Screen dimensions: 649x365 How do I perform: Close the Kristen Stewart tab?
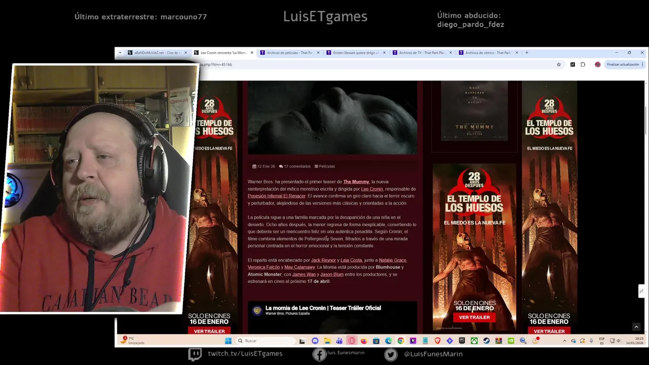click(x=384, y=53)
